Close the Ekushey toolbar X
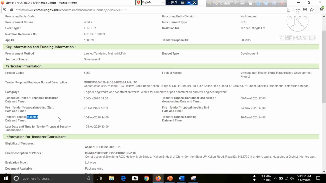The image size is (326, 183). (194, 3)
